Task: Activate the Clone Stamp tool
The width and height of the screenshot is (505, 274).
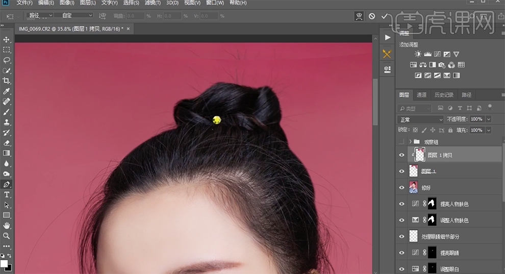Action: (7, 122)
